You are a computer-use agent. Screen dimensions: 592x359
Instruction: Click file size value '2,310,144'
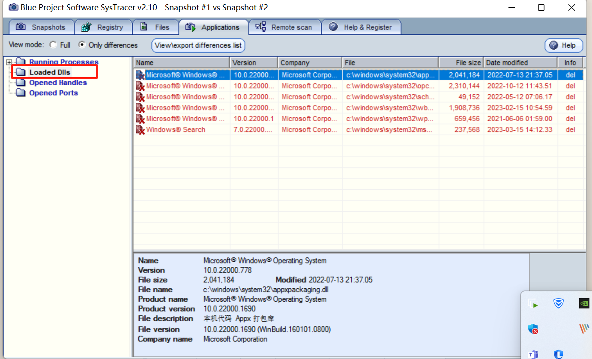[x=464, y=86]
